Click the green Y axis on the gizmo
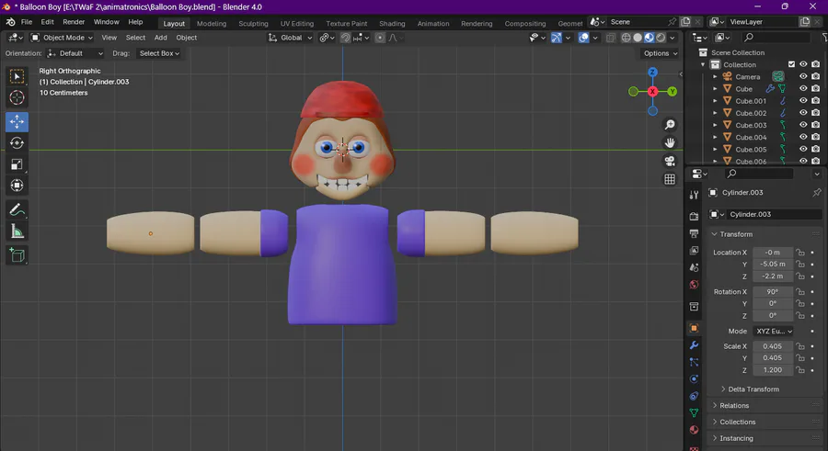Image resolution: width=828 pixels, height=451 pixels. tap(673, 91)
